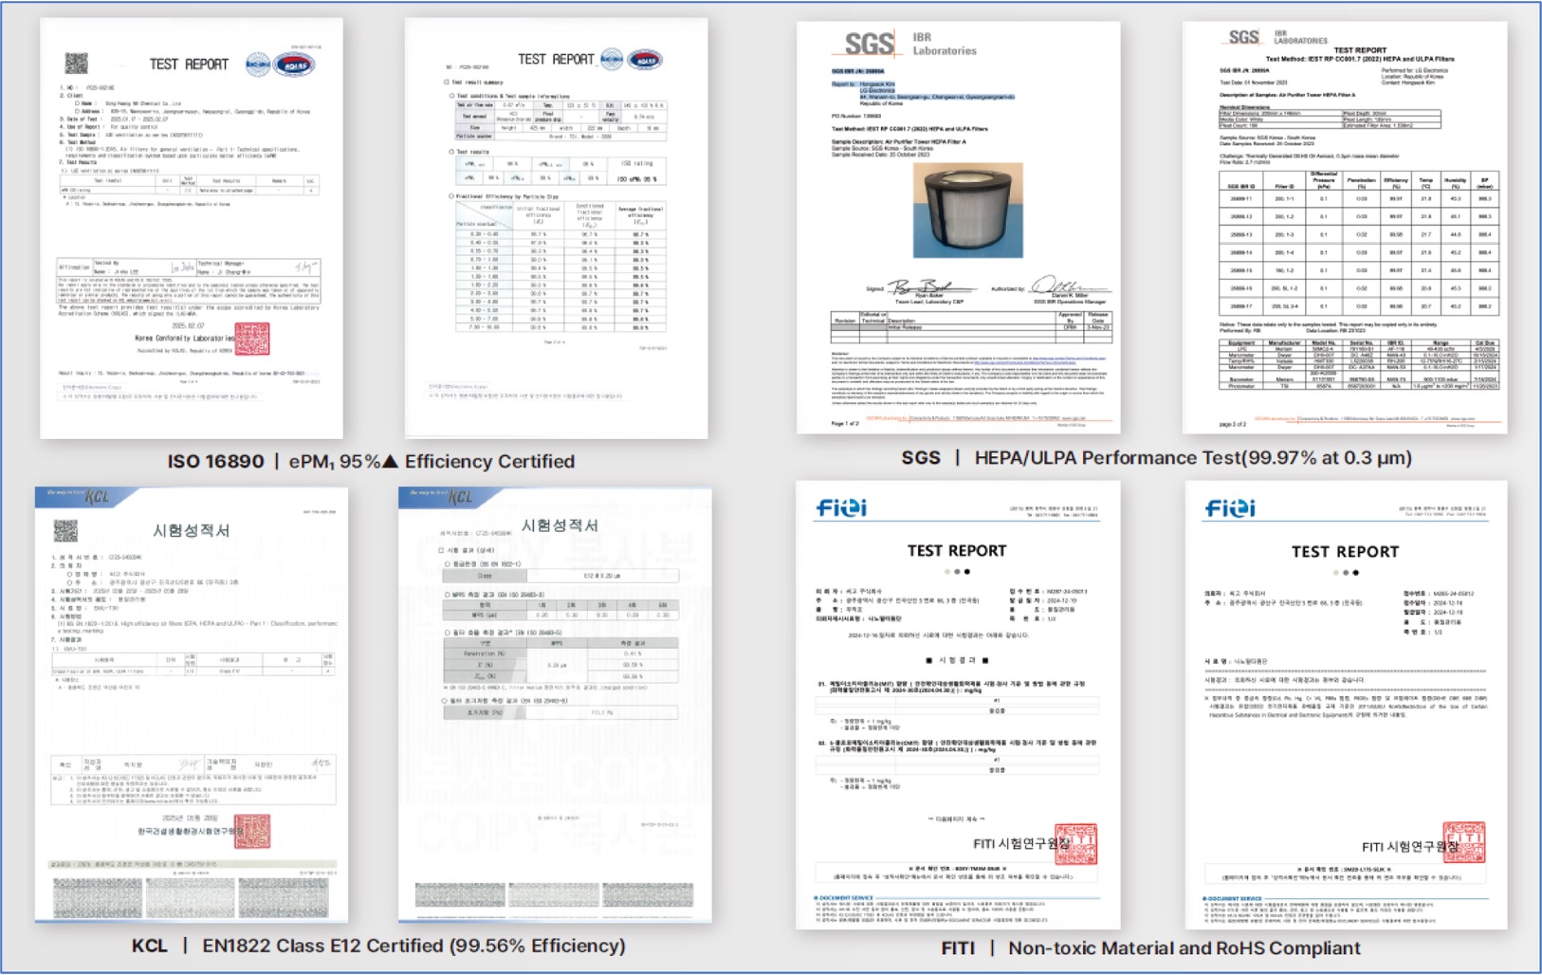1542x975 pixels.
Task: Select the ISO 16890 ePM1 95% Efficiency Certified caption
Action: [x=371, y=462]
